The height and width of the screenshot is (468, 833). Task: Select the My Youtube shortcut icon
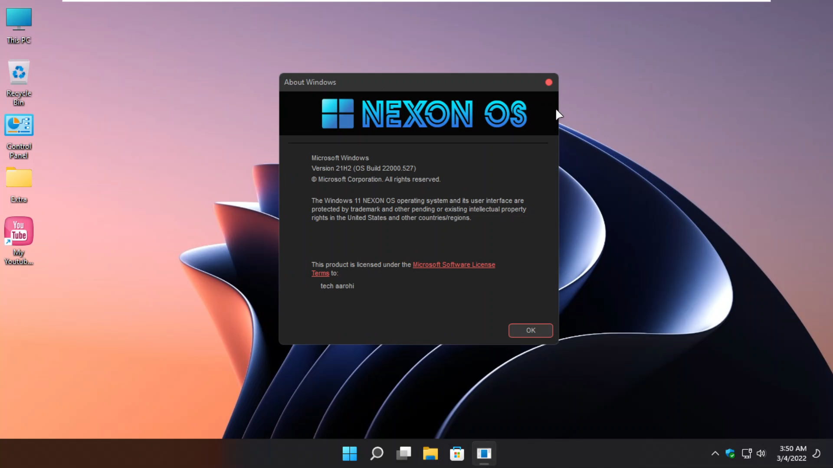tap(19, 240)
